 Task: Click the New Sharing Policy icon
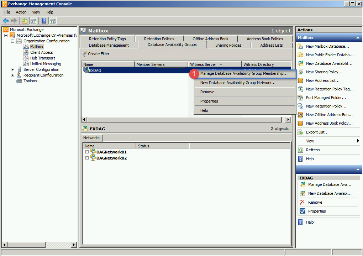coord(300,72)
